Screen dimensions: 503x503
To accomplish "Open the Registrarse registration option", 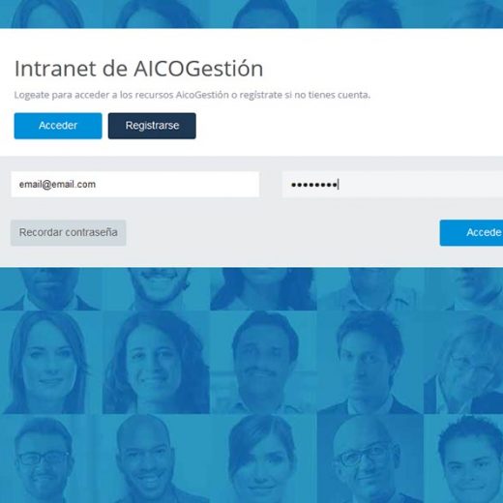I will point(152,126).
